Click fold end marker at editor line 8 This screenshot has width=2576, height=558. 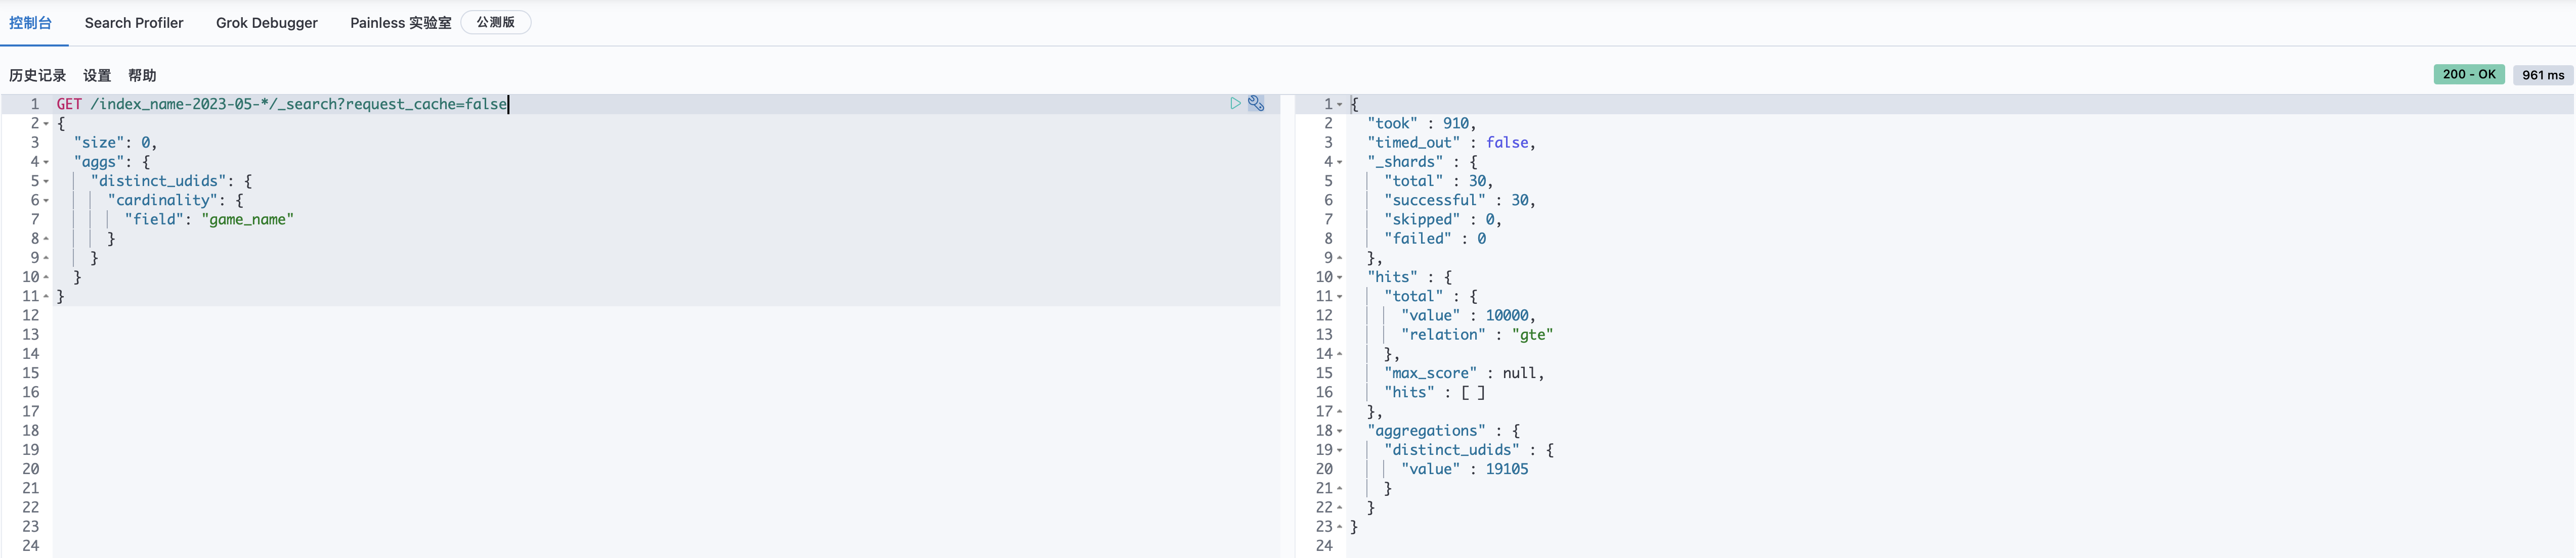coord(46,239)
